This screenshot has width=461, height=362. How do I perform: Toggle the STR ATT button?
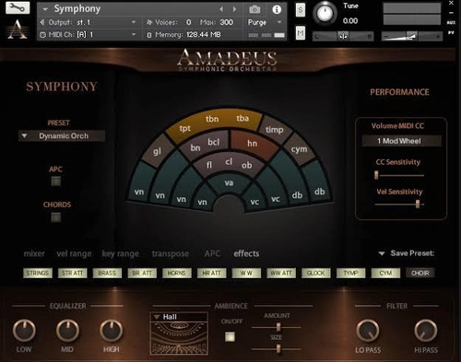point(72,273)
